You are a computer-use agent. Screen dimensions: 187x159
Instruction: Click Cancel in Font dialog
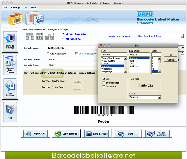pyautogui.click(x=171, y=60)
